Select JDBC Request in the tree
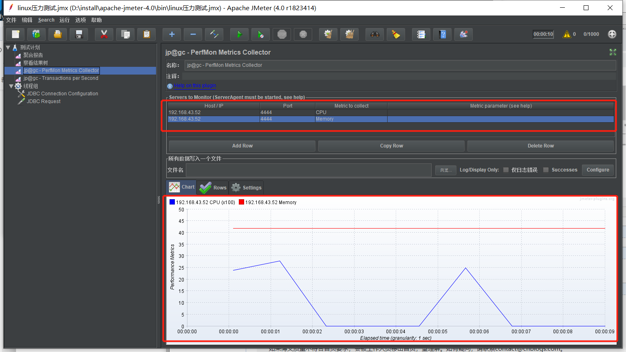626x352 pixels. tap(44, 101)
